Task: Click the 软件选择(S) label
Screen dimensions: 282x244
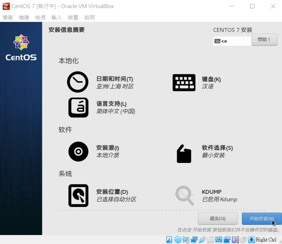Action: click(217, 148)
